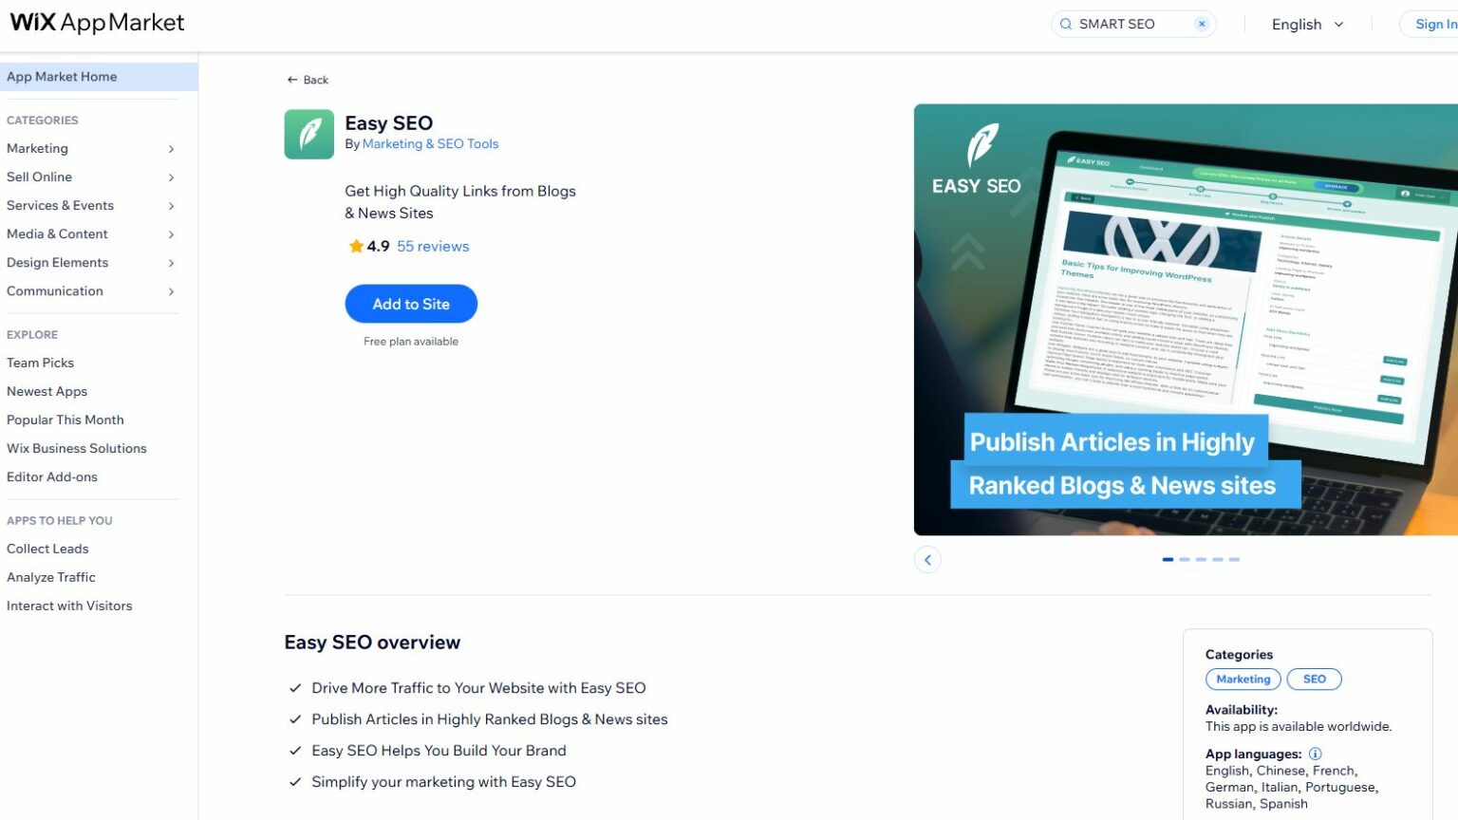Select the second carousel dot indicator
Image resolution: width=1458 pixels, height=820 pixels.
(1184, 559)
